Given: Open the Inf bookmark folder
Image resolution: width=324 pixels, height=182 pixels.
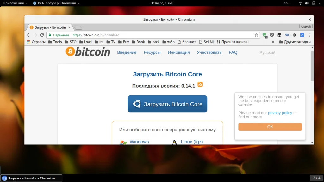Looking at the screenshot, I should [99, 42].
